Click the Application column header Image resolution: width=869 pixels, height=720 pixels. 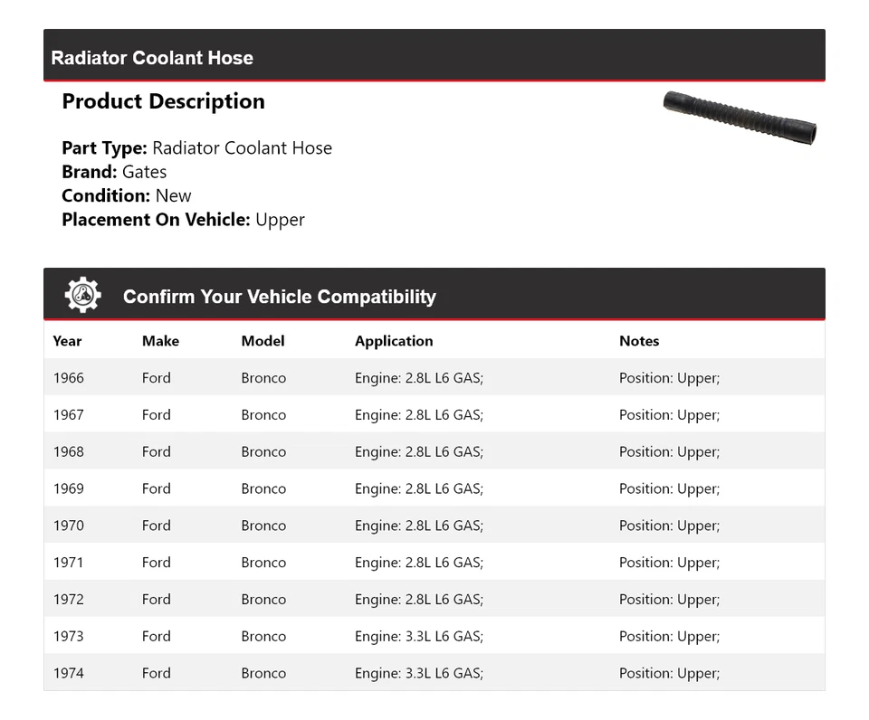coord(394,341)
